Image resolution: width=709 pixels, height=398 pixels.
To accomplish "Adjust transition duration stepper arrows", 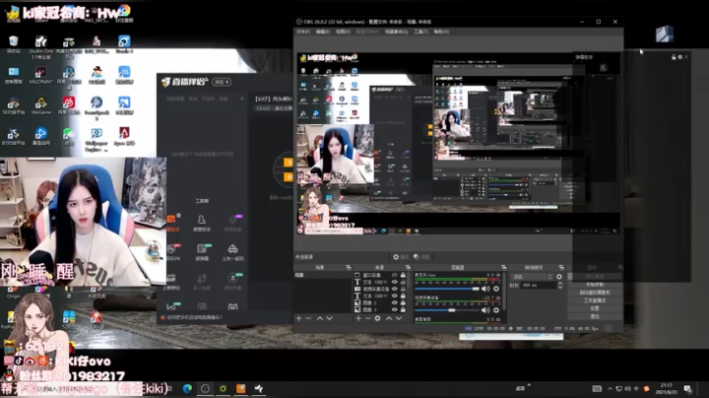I will 560,285.
